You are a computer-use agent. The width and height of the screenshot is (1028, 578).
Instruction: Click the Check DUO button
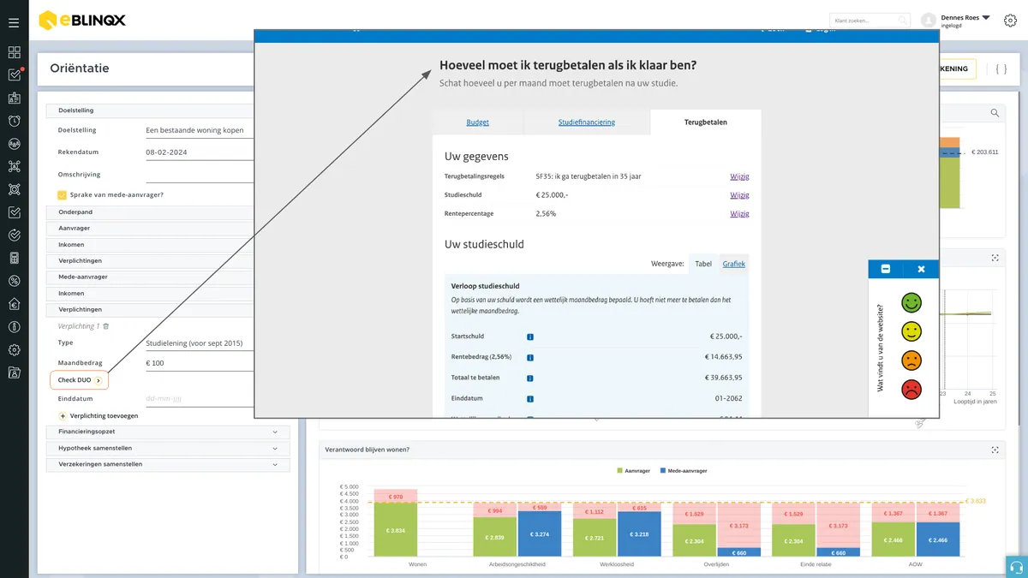pyautogui.click(x=79, y=380)
